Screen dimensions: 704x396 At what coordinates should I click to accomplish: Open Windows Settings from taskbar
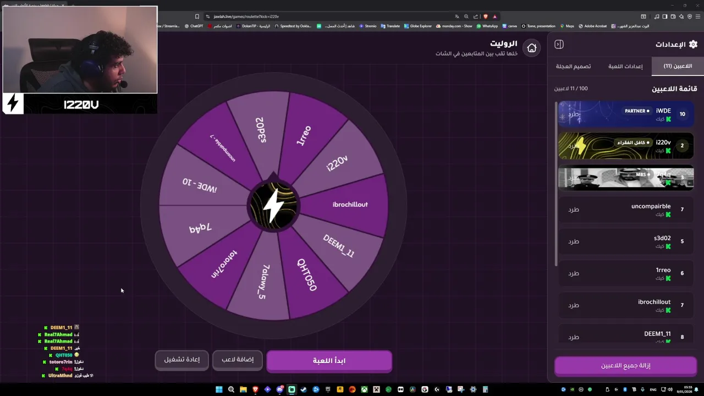pos(473,389)
